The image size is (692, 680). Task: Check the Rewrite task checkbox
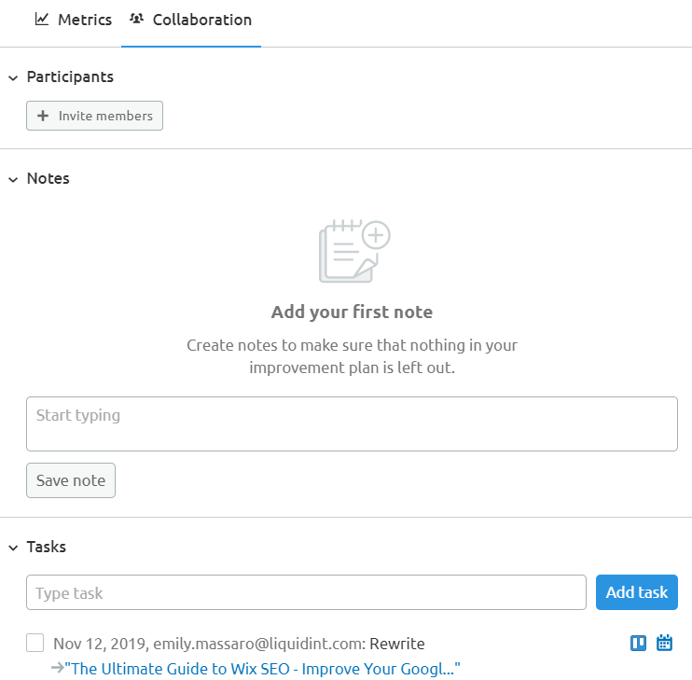[35, 643]
